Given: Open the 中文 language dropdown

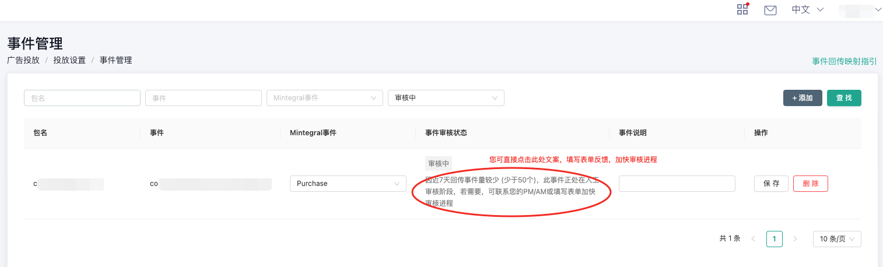Looking at the screenshot, I should (807, 9).
